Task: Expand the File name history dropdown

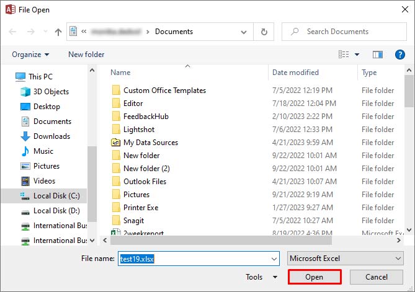Action: (274, 259)
